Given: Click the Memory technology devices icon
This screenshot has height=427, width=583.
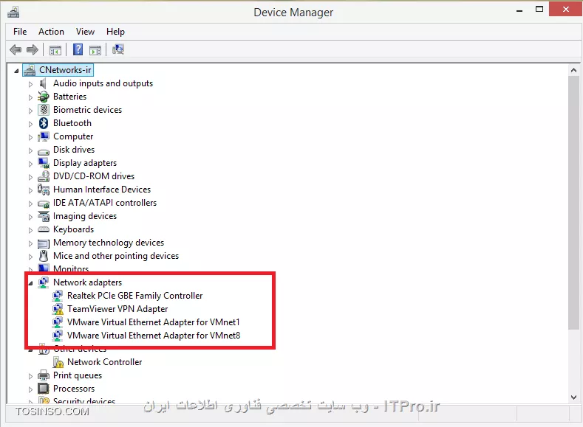Looking at the screenshot, I should (44, 243).
